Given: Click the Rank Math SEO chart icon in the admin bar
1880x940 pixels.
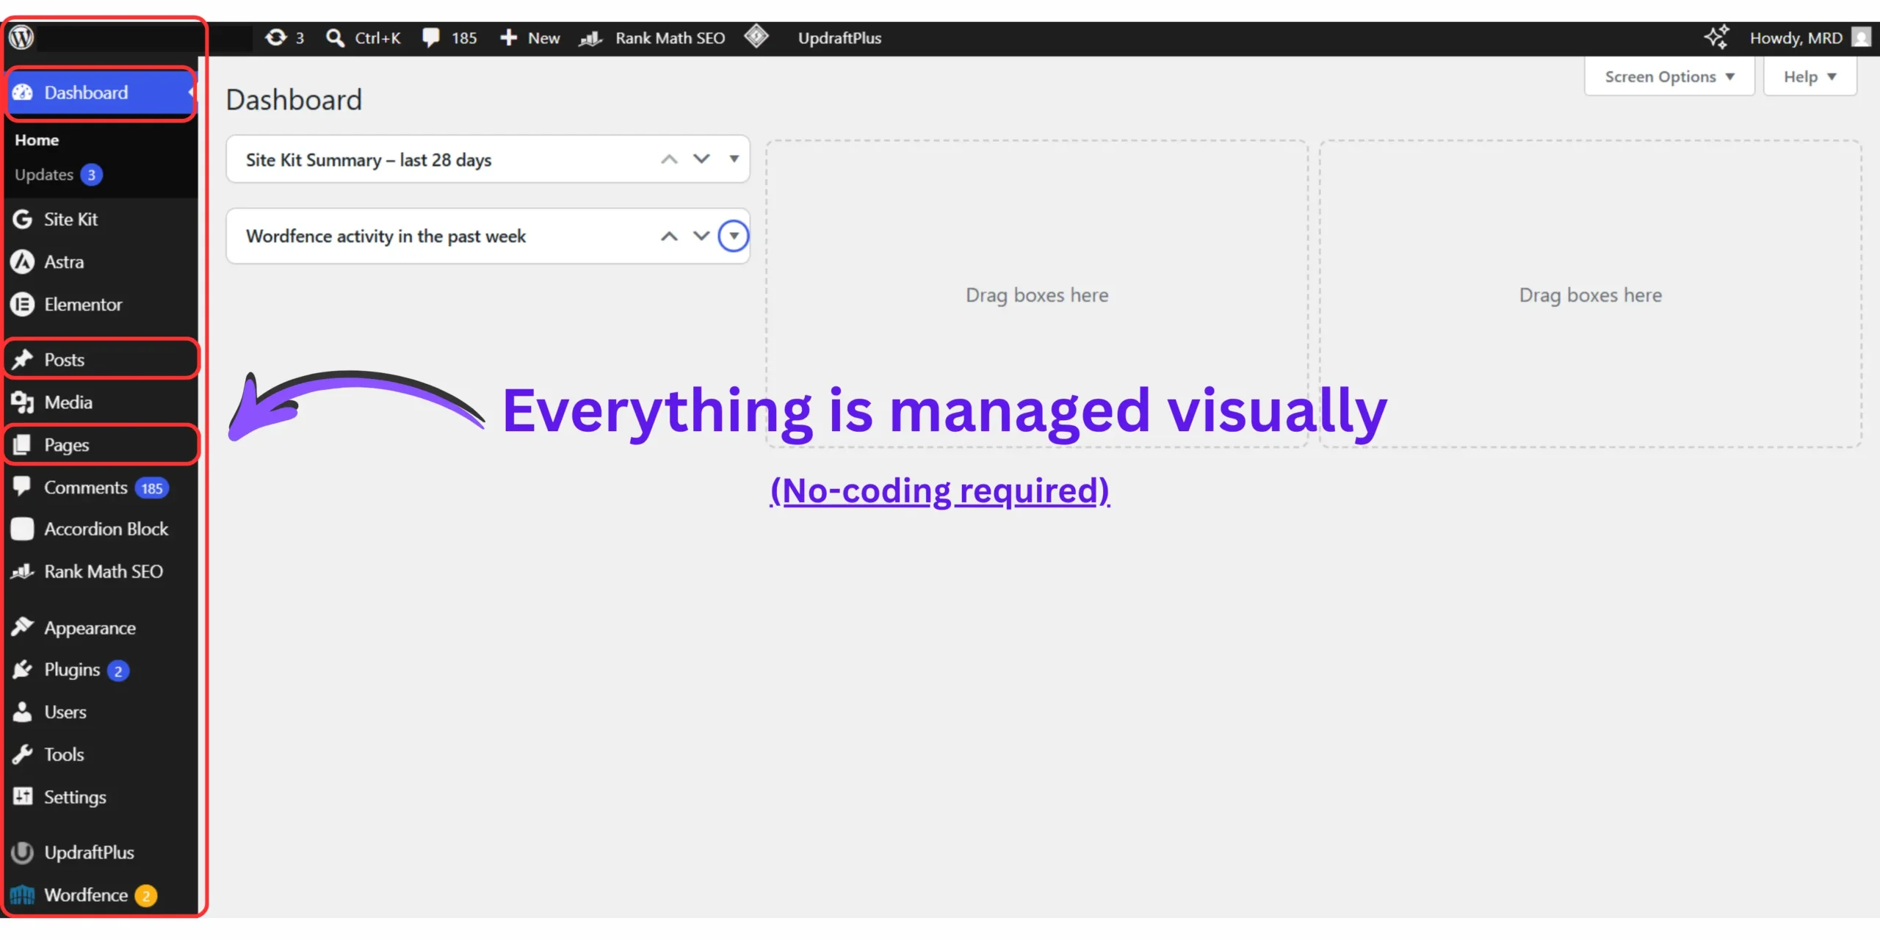Looking at the screenshot, I should [590, 38].
